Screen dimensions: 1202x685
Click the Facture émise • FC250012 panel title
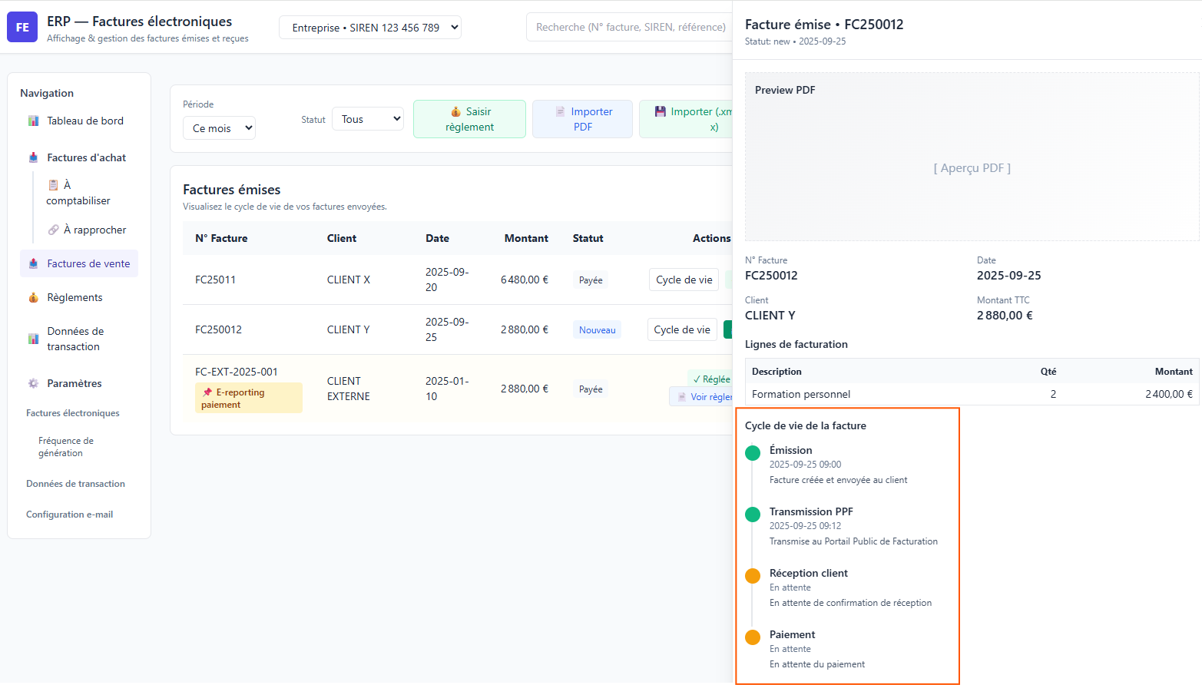(824, 25)
